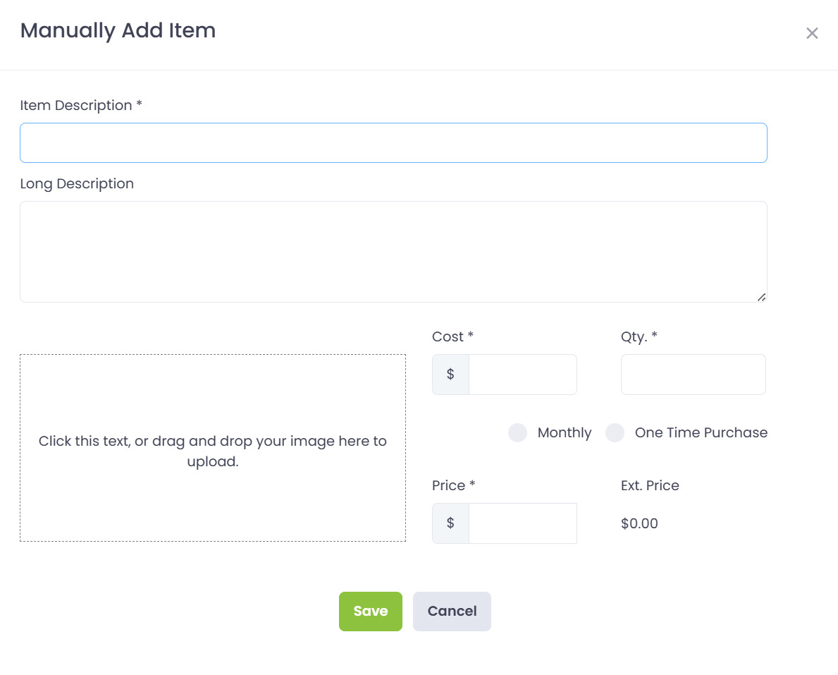Select the Monthly radio button
Image resolution: width=838 pixels, height=675 pixels.
click(x=518, y=433)
